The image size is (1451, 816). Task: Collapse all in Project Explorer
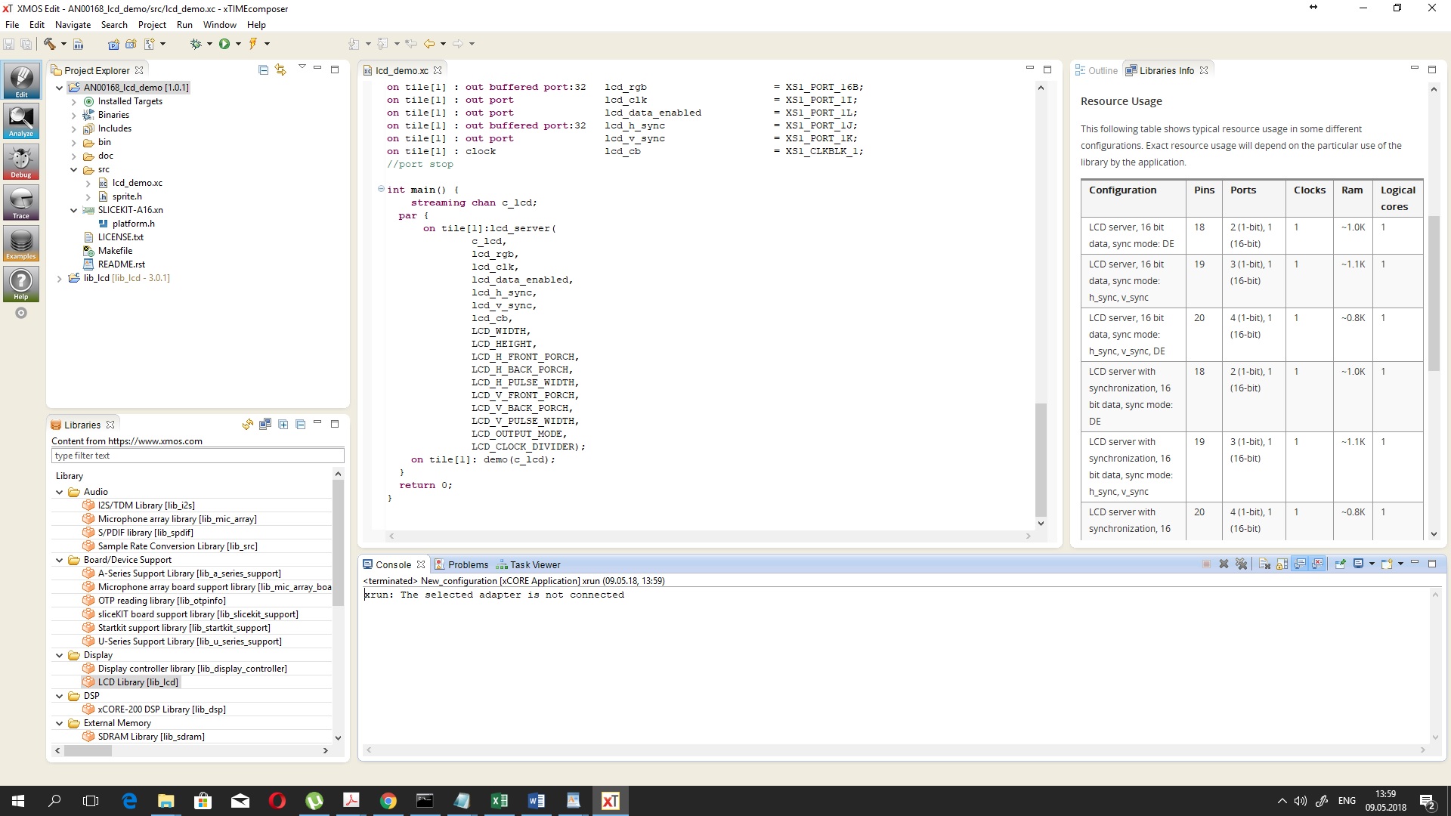click(263, 70)
